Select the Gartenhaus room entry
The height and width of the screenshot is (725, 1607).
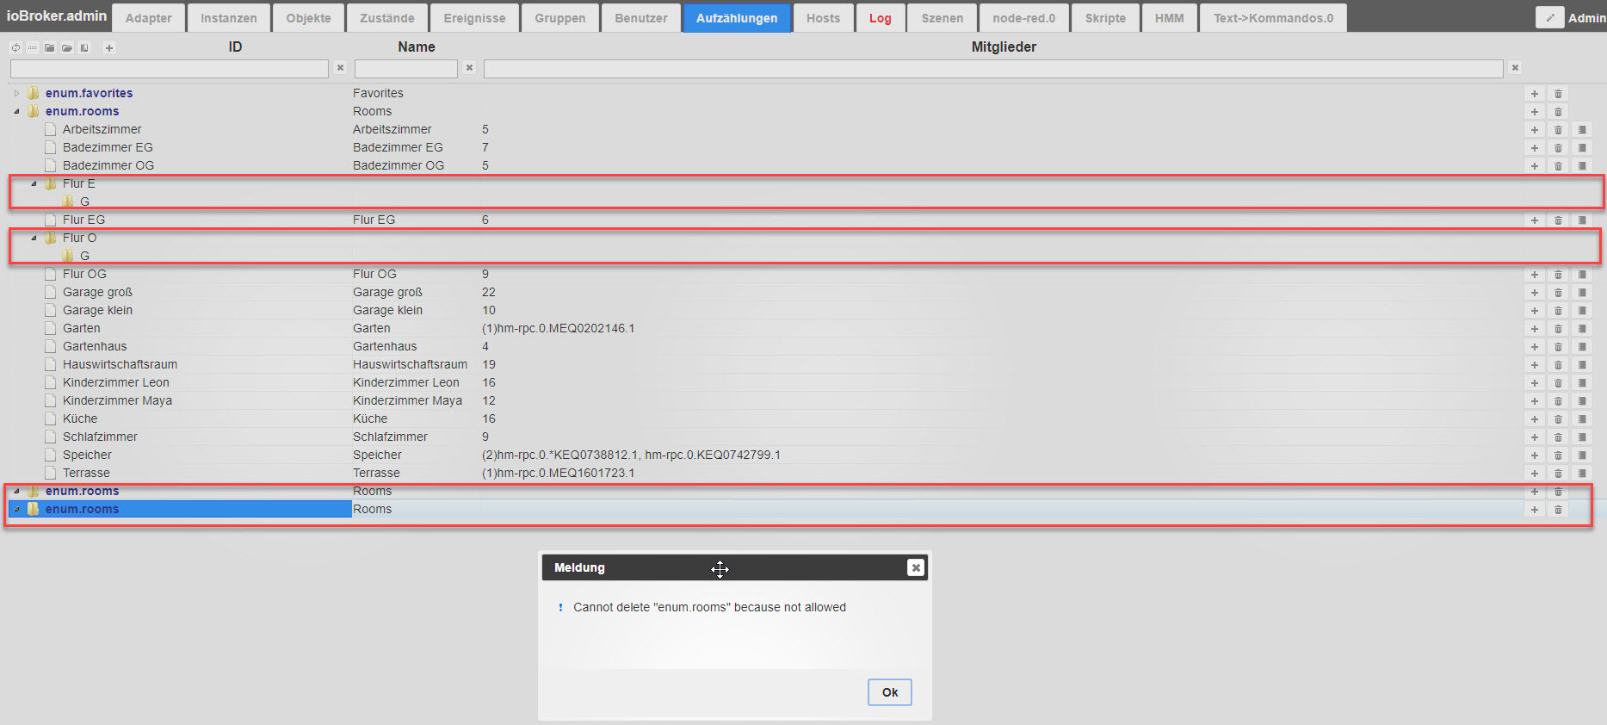(95, 346)
